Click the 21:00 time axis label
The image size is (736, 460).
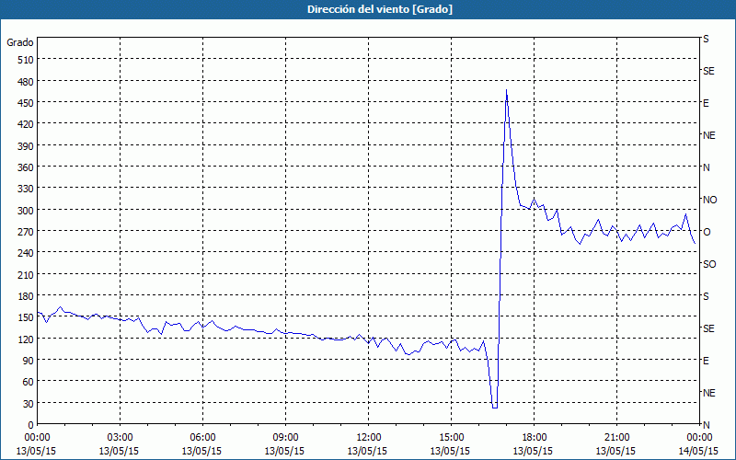(x=616, y=438)
